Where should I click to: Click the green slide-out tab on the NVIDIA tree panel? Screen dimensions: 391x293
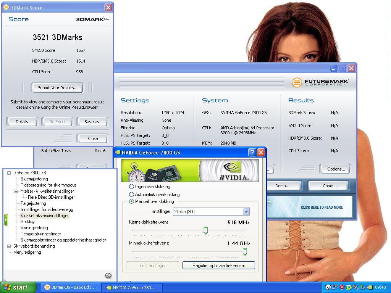pos(6,220)
